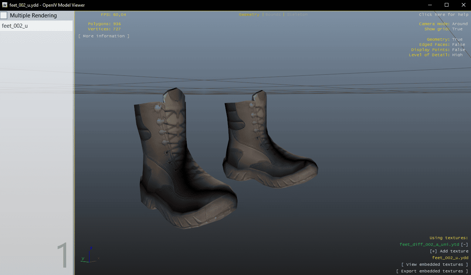Open the Bounds tab
Screen dimensions: 471x275
click(273, 14)
